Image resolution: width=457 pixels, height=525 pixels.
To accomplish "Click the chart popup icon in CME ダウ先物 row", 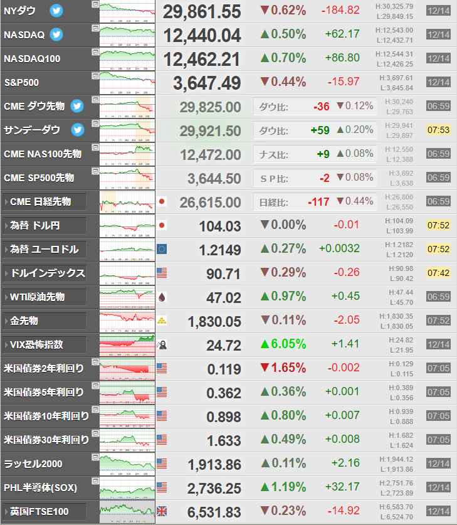I will (x=95, y=100).
